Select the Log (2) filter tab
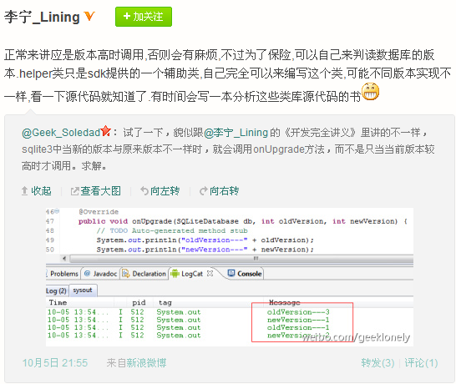 tap(56, 291)
